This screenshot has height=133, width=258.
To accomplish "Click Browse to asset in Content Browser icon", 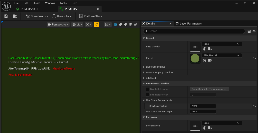I will 15,16.
